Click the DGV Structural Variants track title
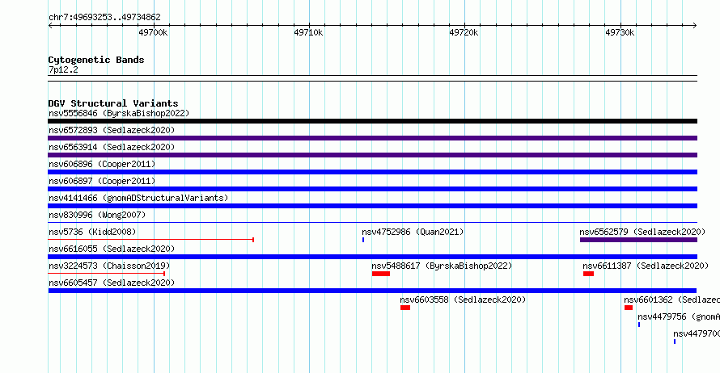 [113, 103]
